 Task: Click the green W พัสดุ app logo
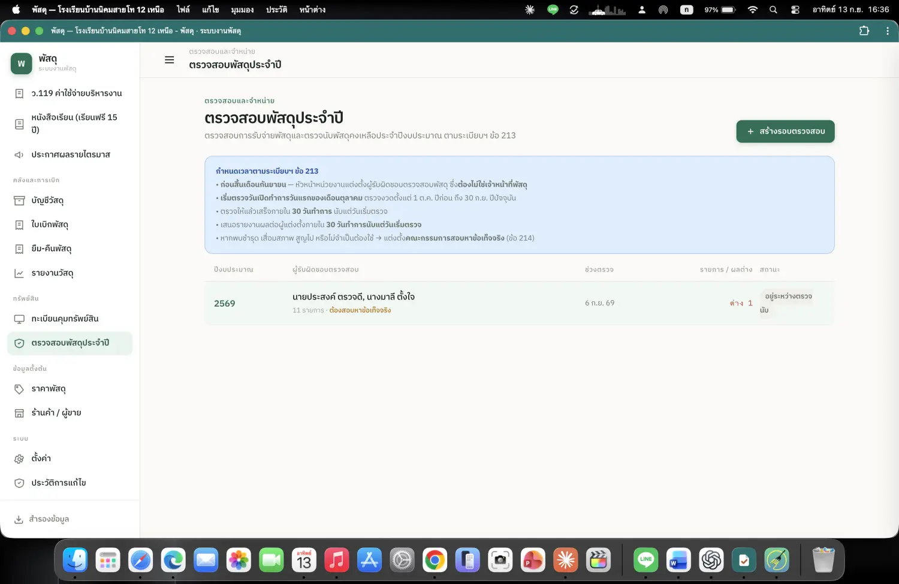[x=22, y=63]
